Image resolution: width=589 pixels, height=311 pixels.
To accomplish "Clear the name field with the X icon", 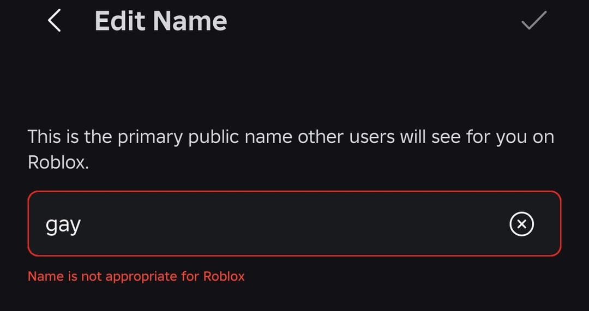I will click(521, 224).
